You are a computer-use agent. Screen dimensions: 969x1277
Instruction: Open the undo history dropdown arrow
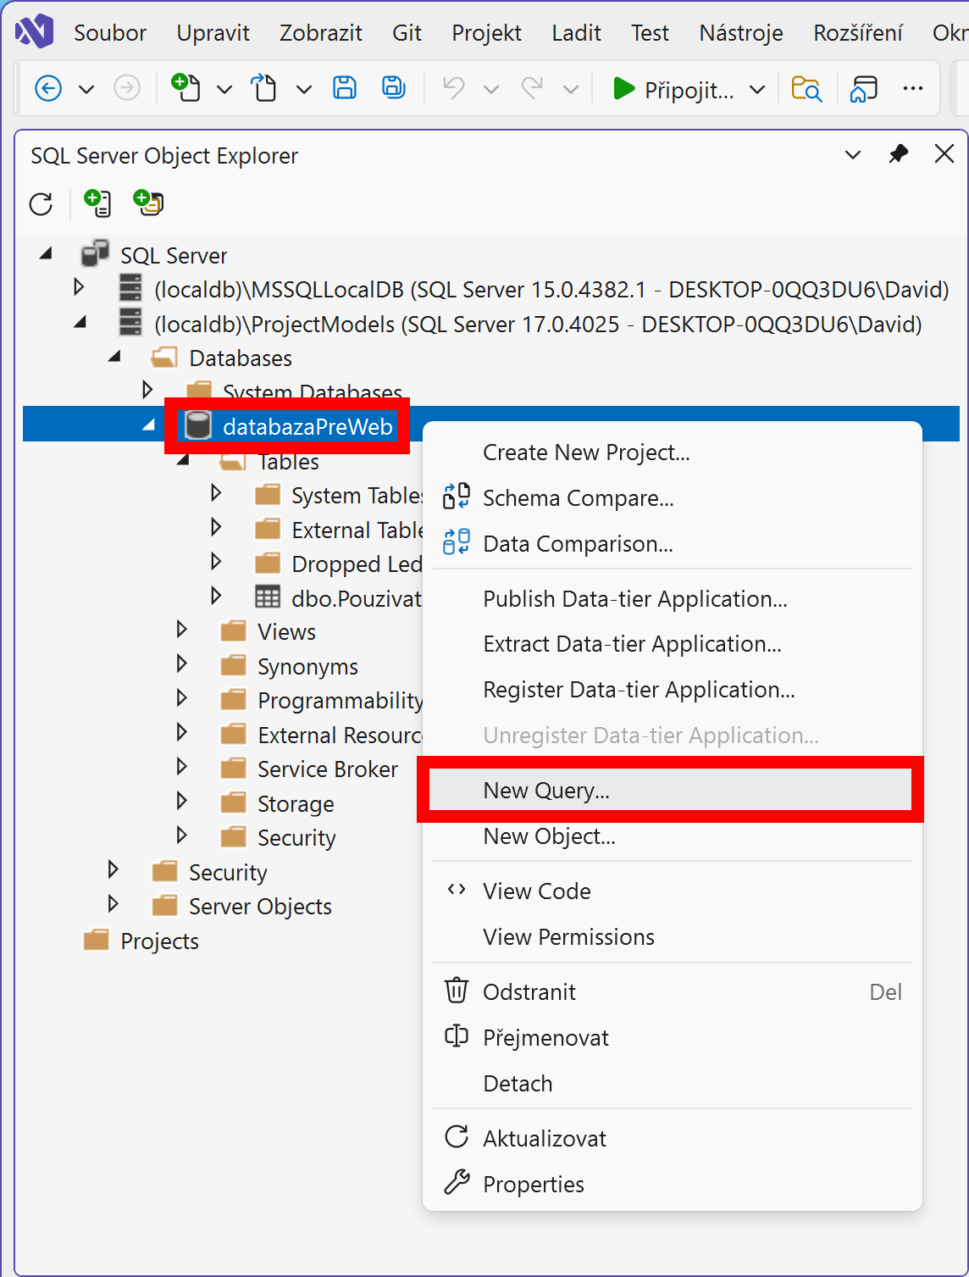pos(490,89)
